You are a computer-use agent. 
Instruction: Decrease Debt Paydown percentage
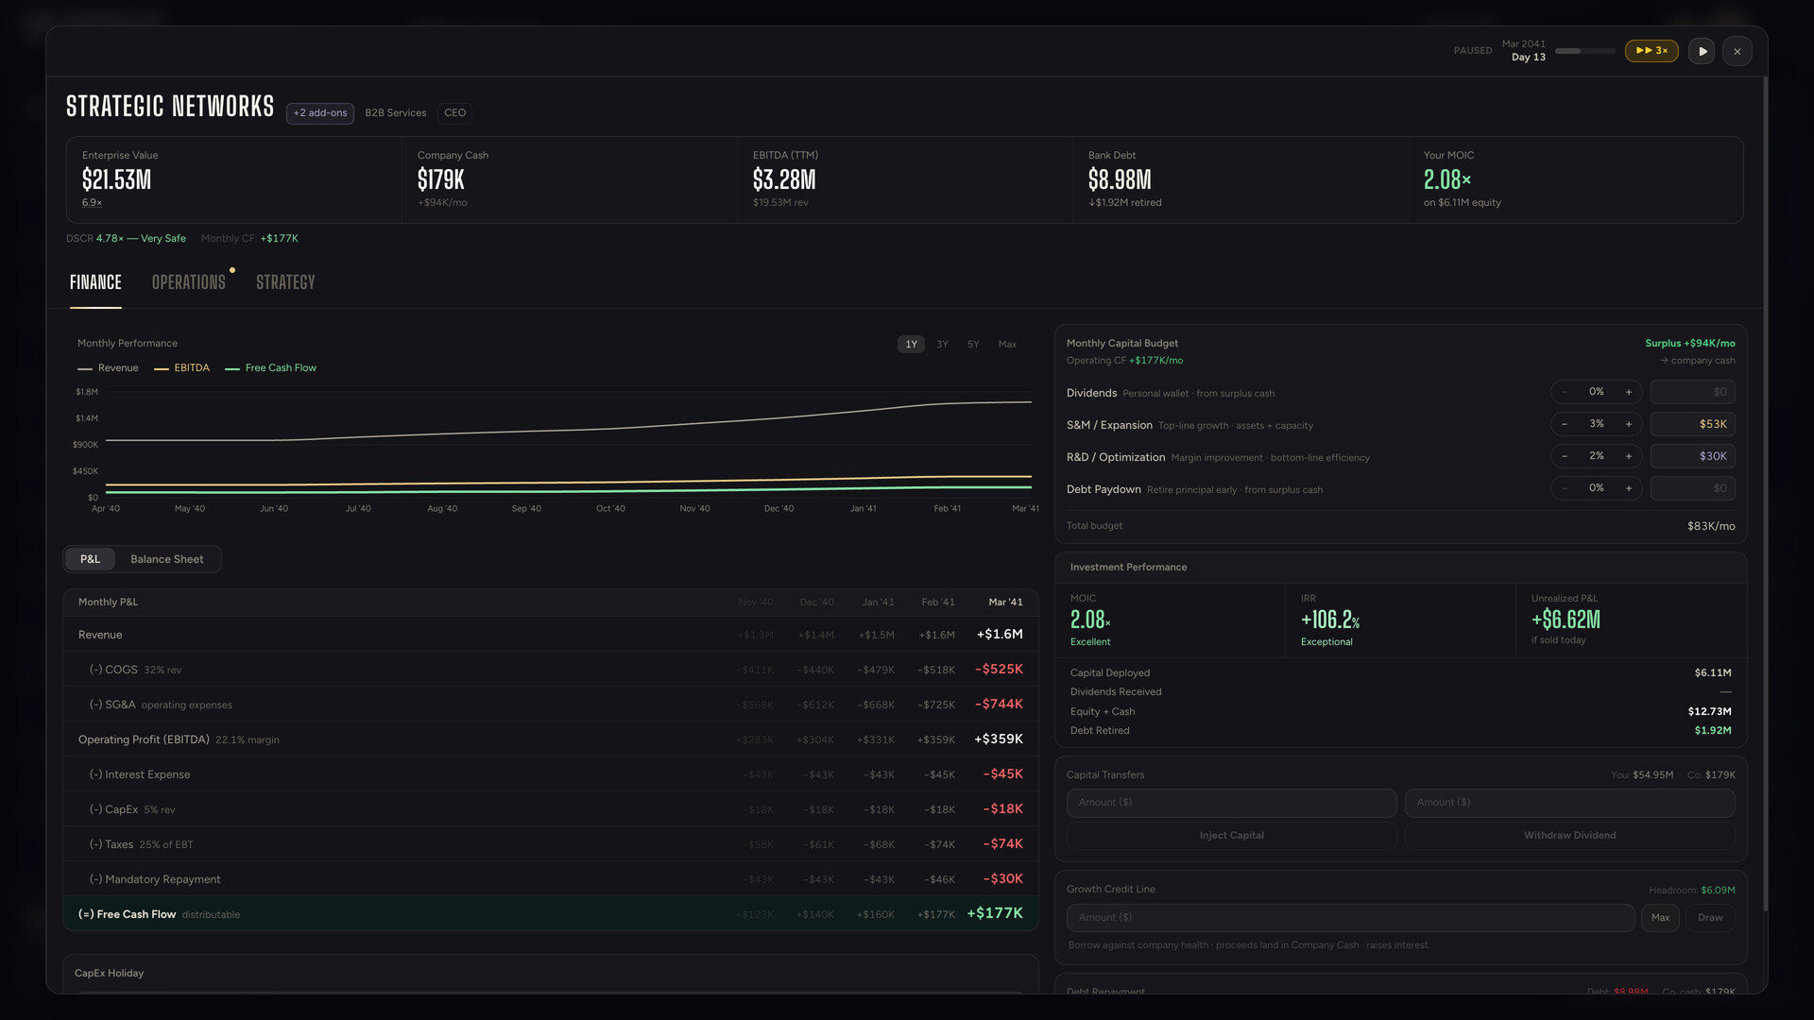click(x=1565, y=488)
